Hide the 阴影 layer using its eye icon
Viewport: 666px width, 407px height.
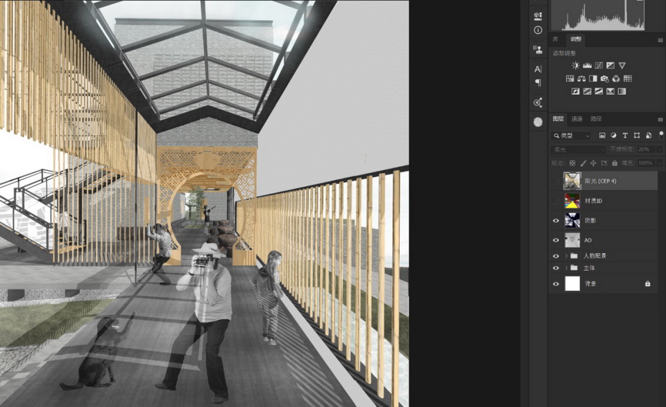pos(556,221)
